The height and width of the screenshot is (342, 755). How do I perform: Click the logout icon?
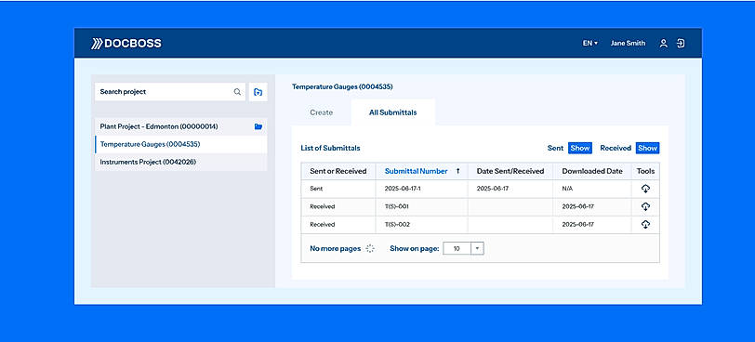coord(681,44)
